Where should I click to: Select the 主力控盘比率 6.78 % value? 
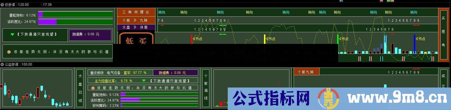coord(114,81)
